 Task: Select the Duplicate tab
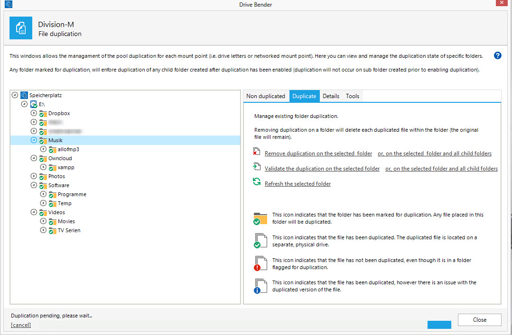point(304,96)
